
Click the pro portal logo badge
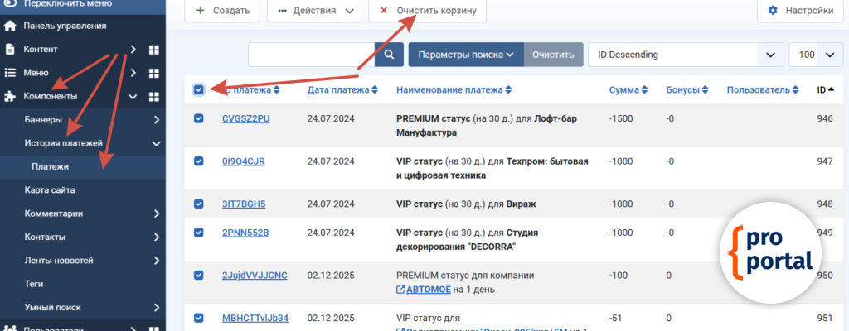coord(770,251)
